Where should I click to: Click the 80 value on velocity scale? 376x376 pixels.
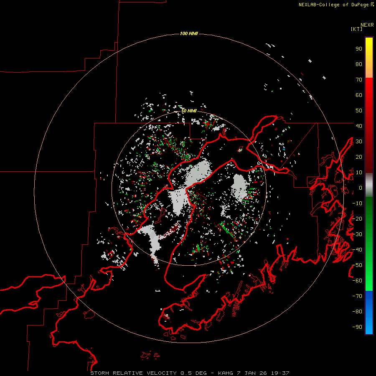(359, 64)
